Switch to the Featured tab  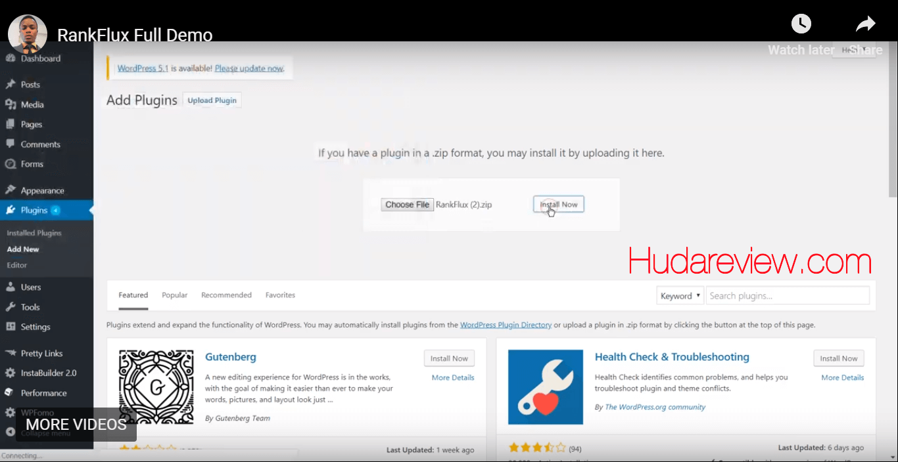[133, 295]
